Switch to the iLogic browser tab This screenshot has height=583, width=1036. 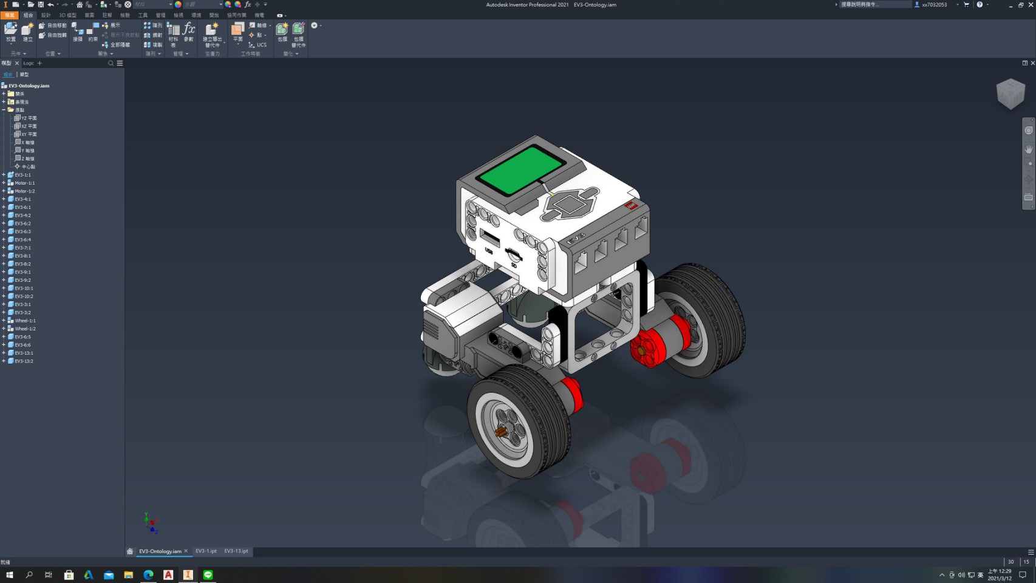point(29,63)
